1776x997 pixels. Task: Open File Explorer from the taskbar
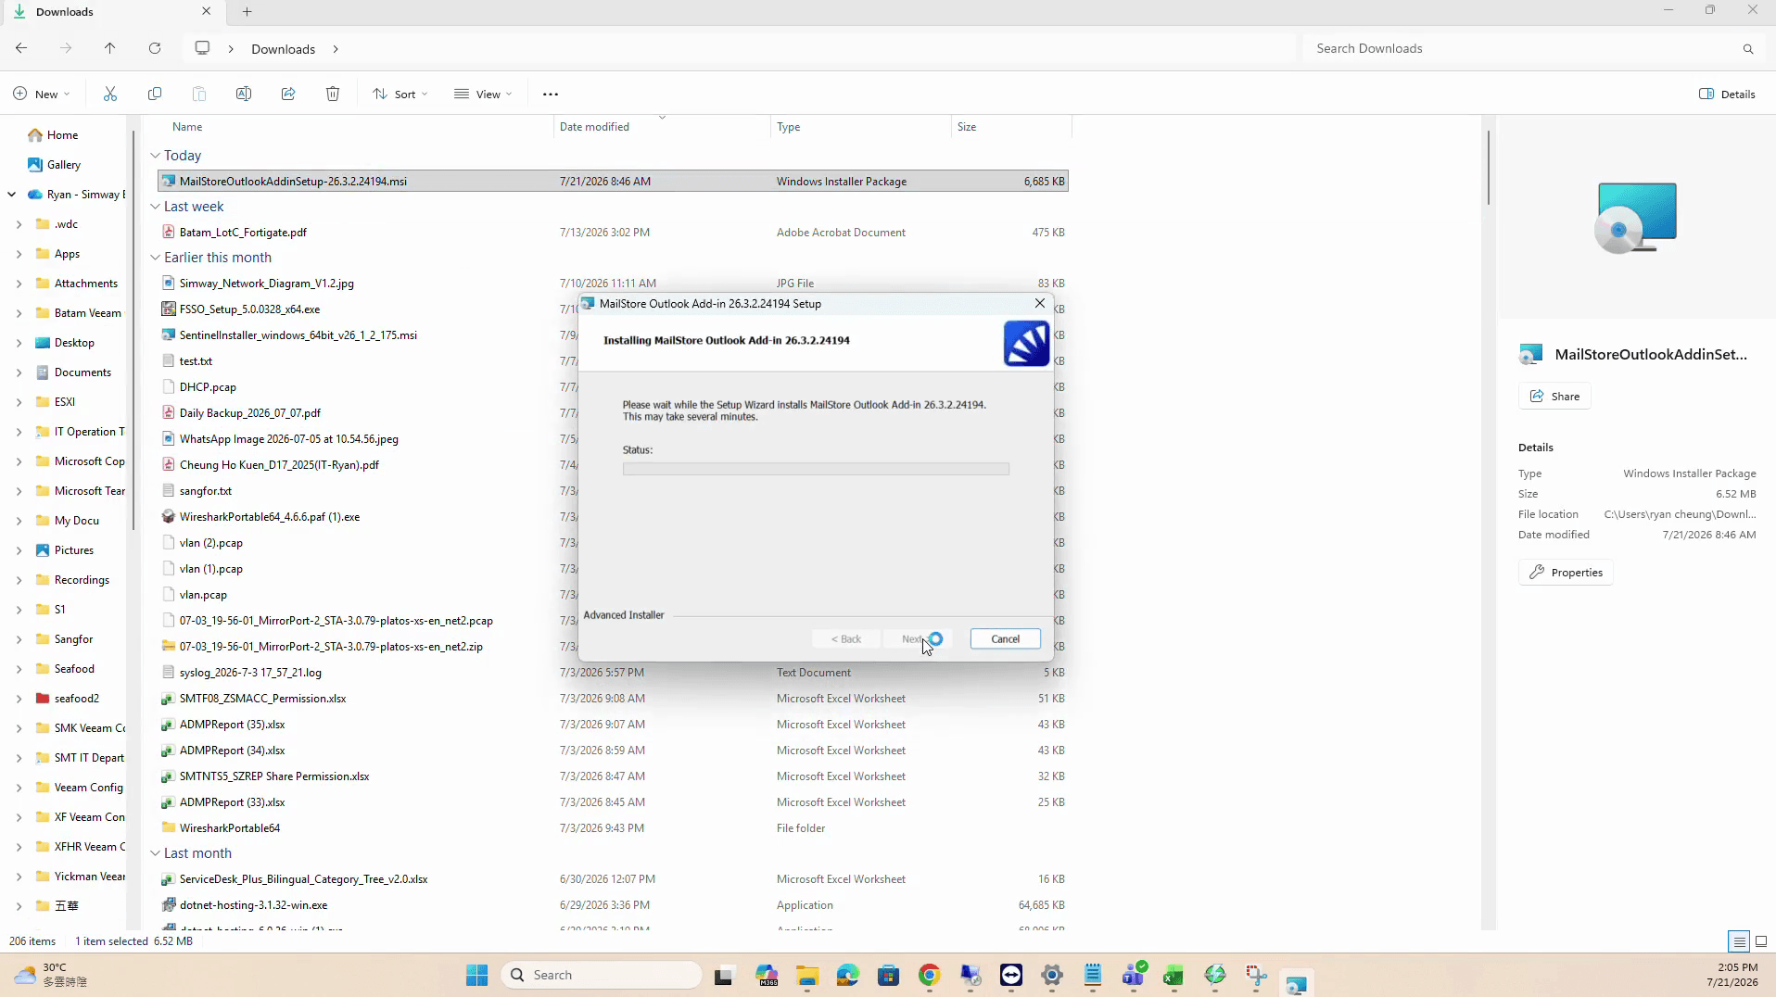click(807, 975)
